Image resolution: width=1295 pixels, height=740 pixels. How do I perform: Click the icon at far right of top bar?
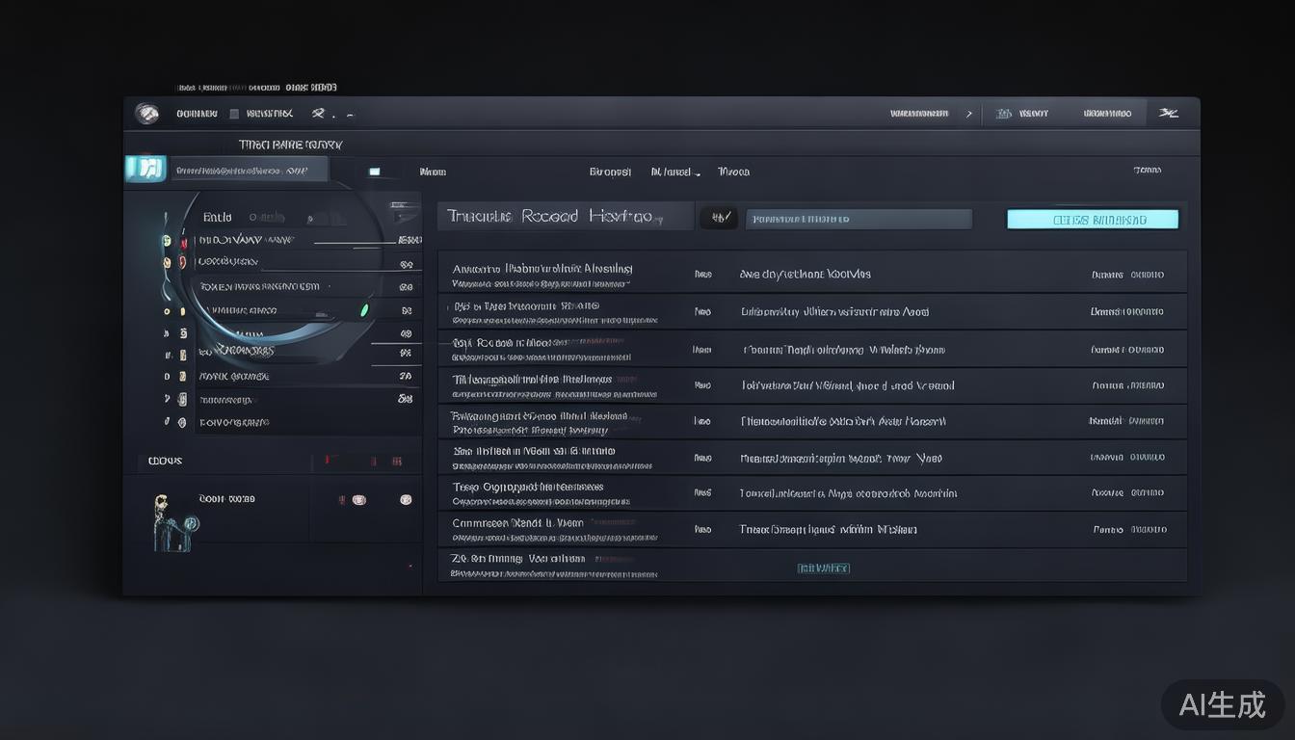[x=1168, y=114]
